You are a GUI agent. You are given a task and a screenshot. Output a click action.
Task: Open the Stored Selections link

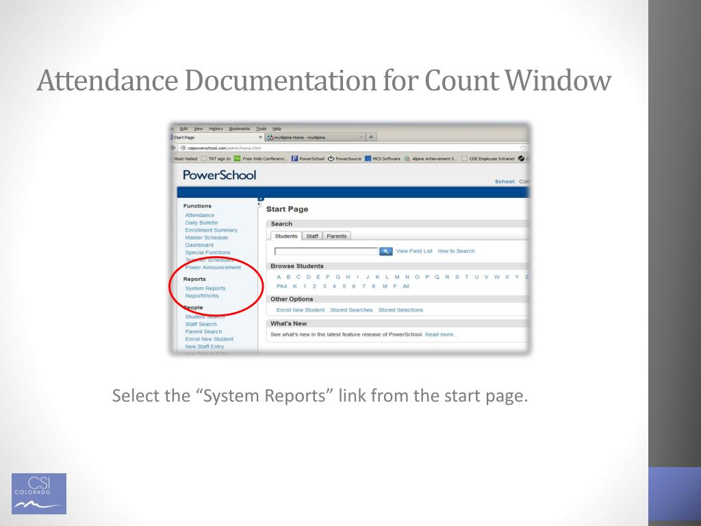point(400,310)
